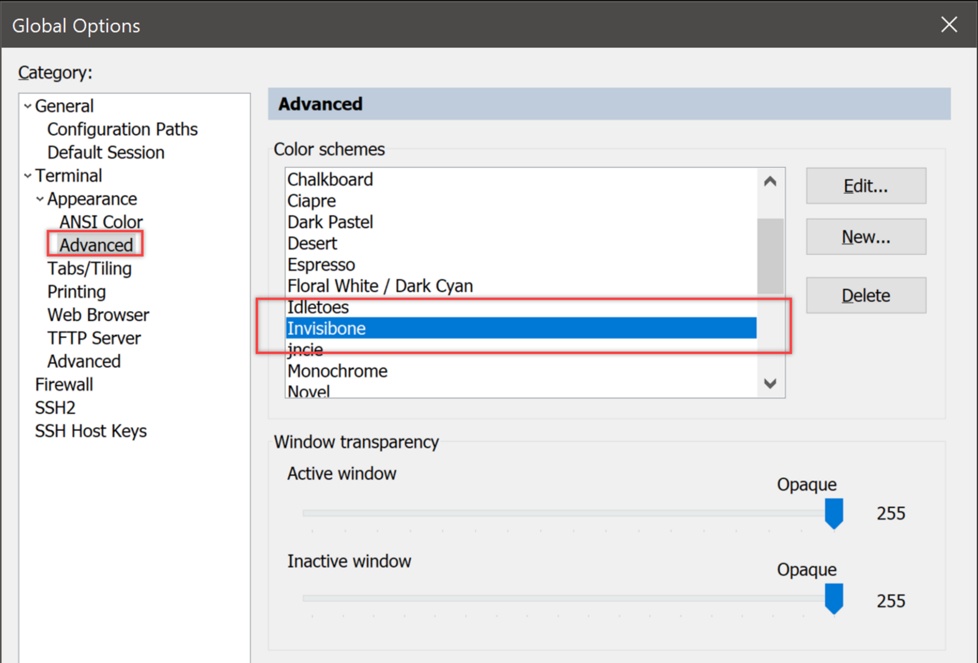Image resolution: width=978 pixels, height=663 pixels.
Task: Delete the selected color scheme
Action: (866, 296)
